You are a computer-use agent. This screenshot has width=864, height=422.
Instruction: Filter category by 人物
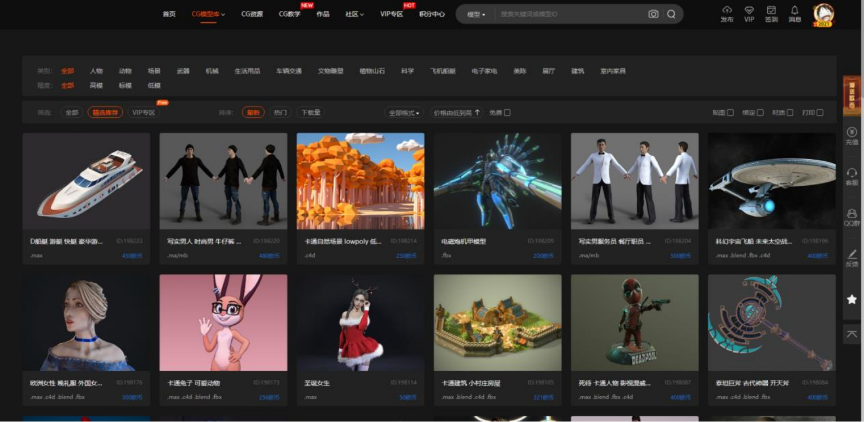pyautogui.click(x=96, y=71)
